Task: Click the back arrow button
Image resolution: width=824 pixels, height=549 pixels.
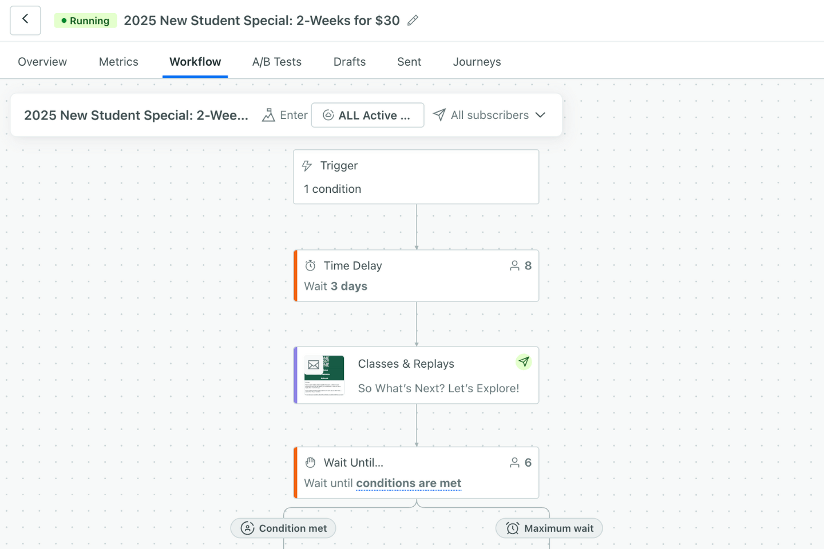Action: pyautogui.click(x=25, y=20)
